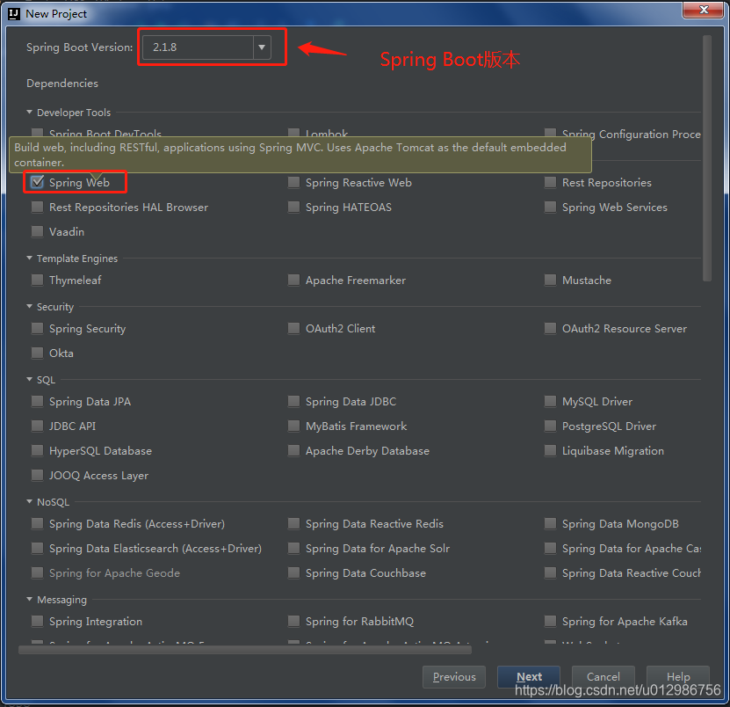Open the Spring Boot Version dropdown
The height and width of the screenshot is (707, 730).
tap(261, 47)
